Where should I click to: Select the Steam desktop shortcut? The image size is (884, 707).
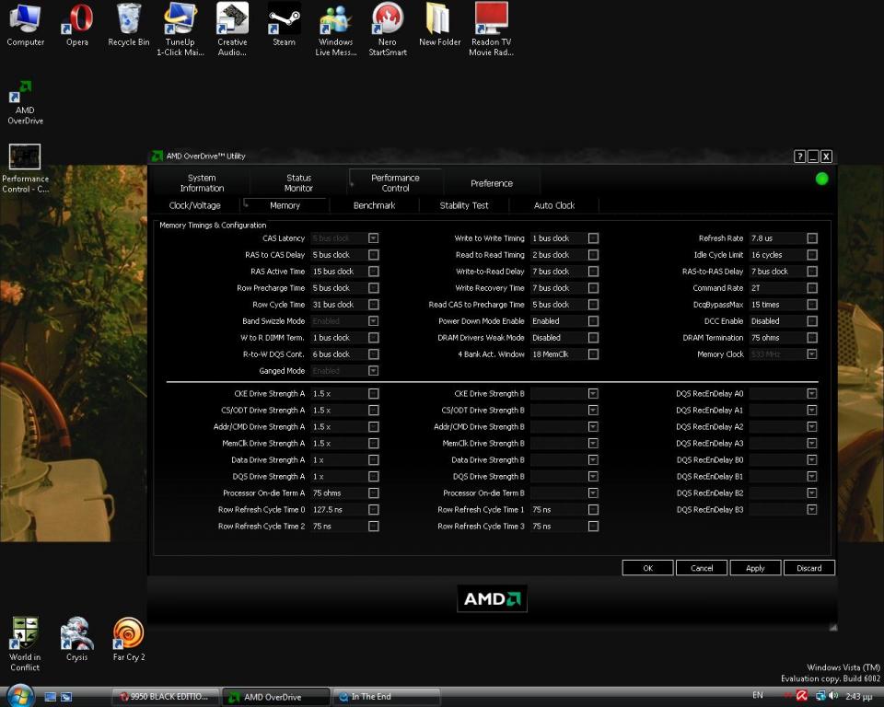click(x=284, y=26)
